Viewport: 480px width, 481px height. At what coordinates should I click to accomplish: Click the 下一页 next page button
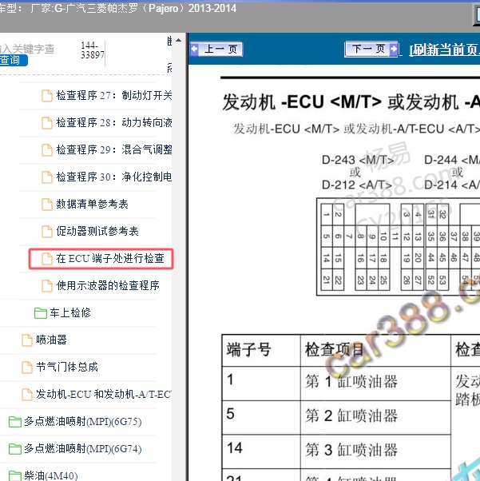click(371, 49)
